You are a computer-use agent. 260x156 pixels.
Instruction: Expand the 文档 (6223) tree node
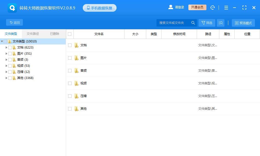point(6,48)
